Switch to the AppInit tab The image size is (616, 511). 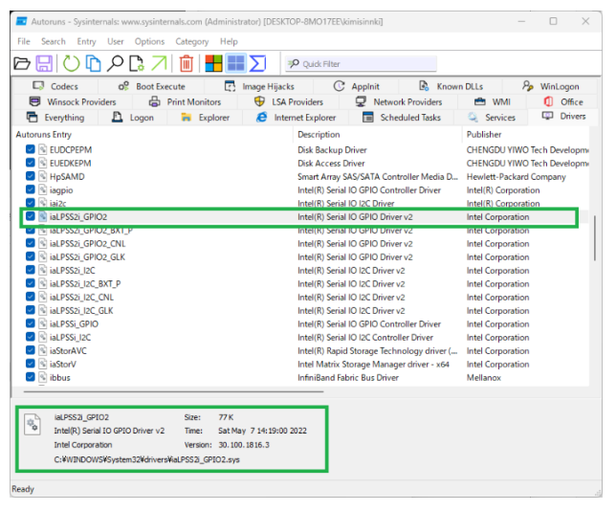357,86
